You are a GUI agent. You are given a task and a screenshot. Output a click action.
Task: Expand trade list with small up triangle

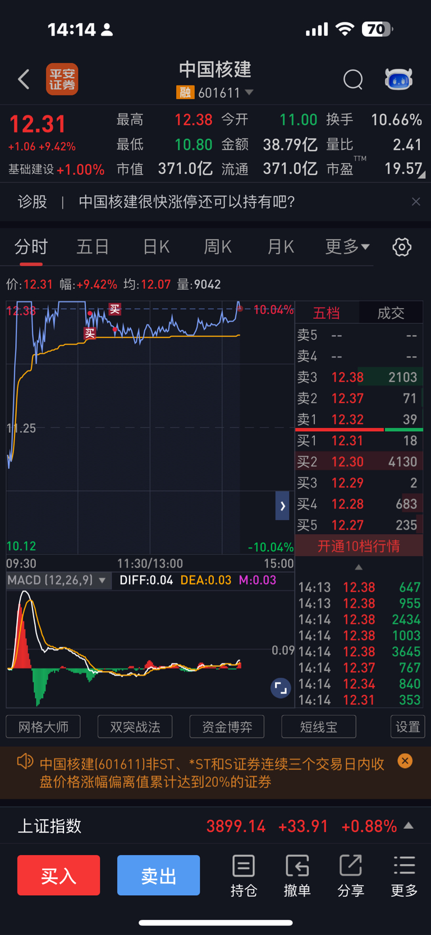tap(359, 567)
